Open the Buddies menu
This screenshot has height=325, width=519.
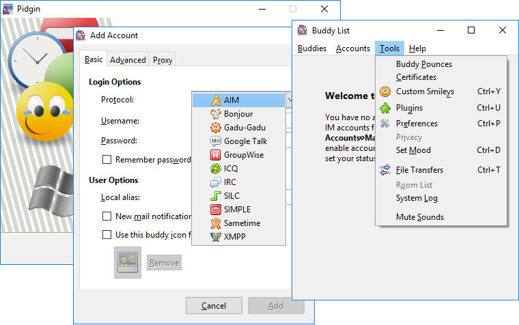click(312, 48)
